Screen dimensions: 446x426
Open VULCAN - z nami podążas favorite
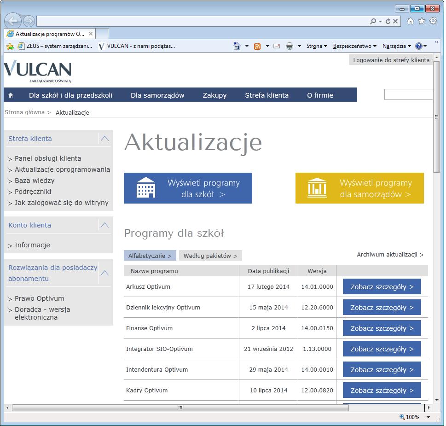(137, 46)
